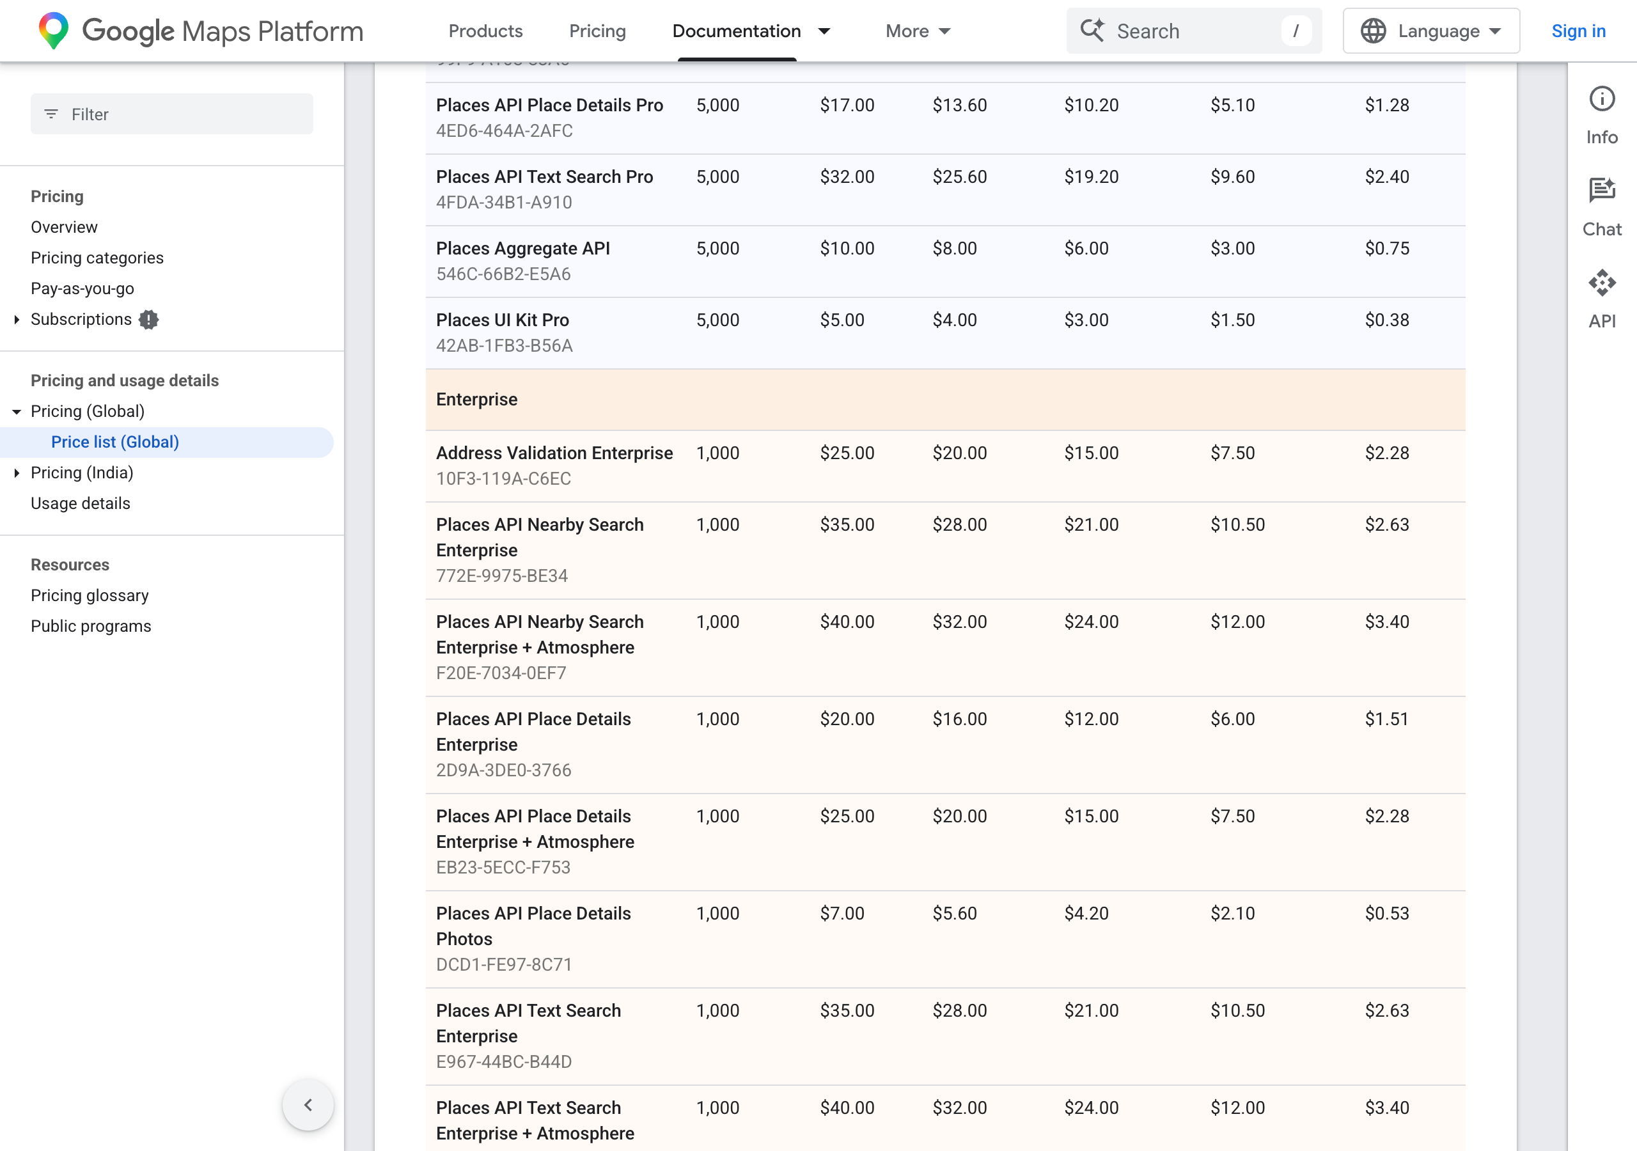
Task: Click the Pricing and usage details heading
Action: point(125,381)
